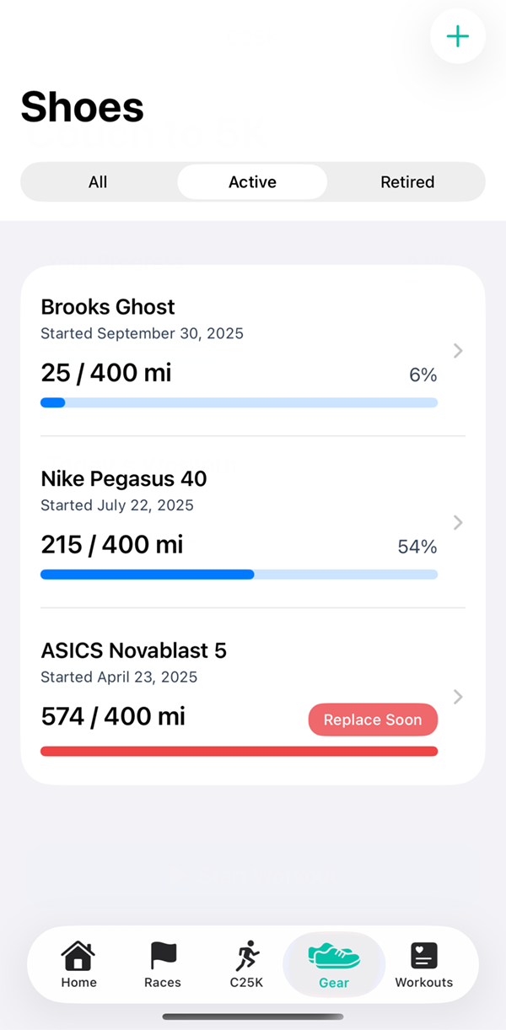Open the Races section via the flag icon

(162, 956)
